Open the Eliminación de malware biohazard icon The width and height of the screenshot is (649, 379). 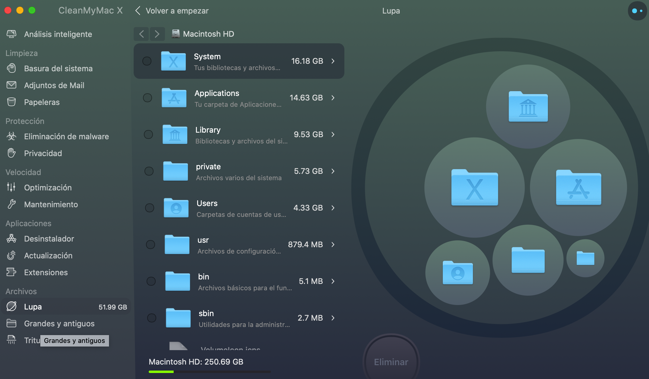(x=11, y=136)
